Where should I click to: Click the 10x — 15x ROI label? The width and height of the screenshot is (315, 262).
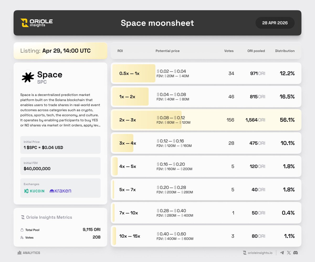[x=129, y=236]
